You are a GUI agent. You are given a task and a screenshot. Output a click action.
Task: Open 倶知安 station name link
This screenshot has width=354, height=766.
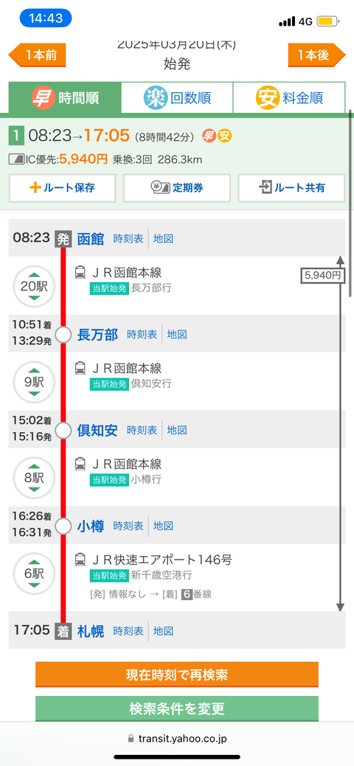coord(97,431)
